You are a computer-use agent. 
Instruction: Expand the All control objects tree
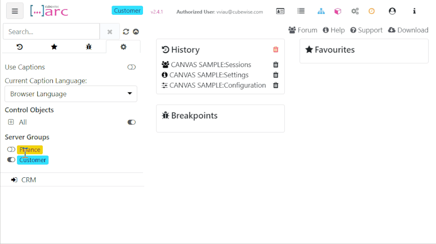(11, 122)
